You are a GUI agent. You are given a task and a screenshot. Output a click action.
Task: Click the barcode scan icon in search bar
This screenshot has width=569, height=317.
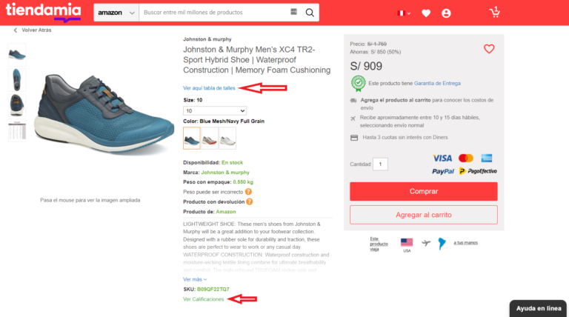(293, 12)
